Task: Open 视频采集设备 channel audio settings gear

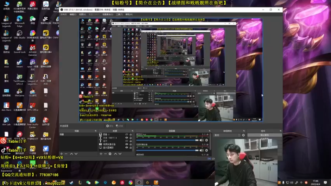Action: pyautogui.click(x=206, y=150)
